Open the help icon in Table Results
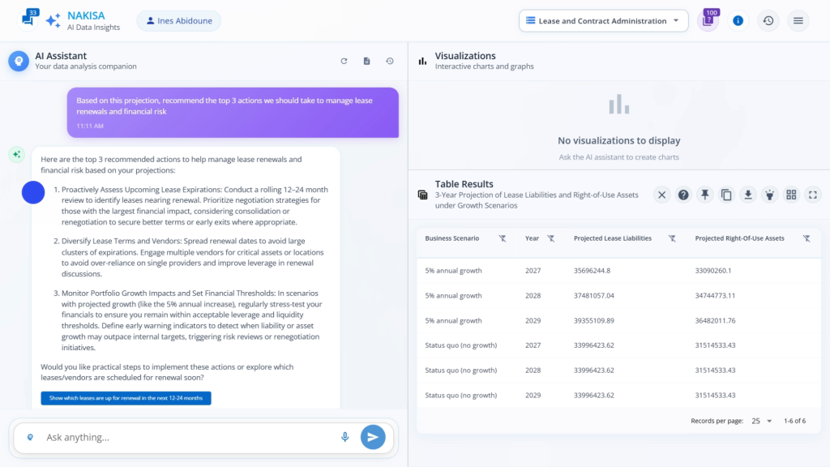This screenshot has height=467, width=830. pos(683,195)
